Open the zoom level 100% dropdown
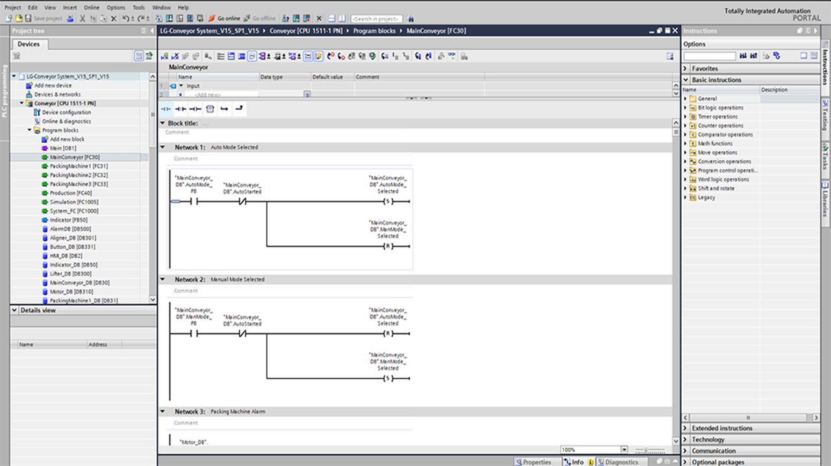This screenshot has width=831, height=466. (624, 450)
